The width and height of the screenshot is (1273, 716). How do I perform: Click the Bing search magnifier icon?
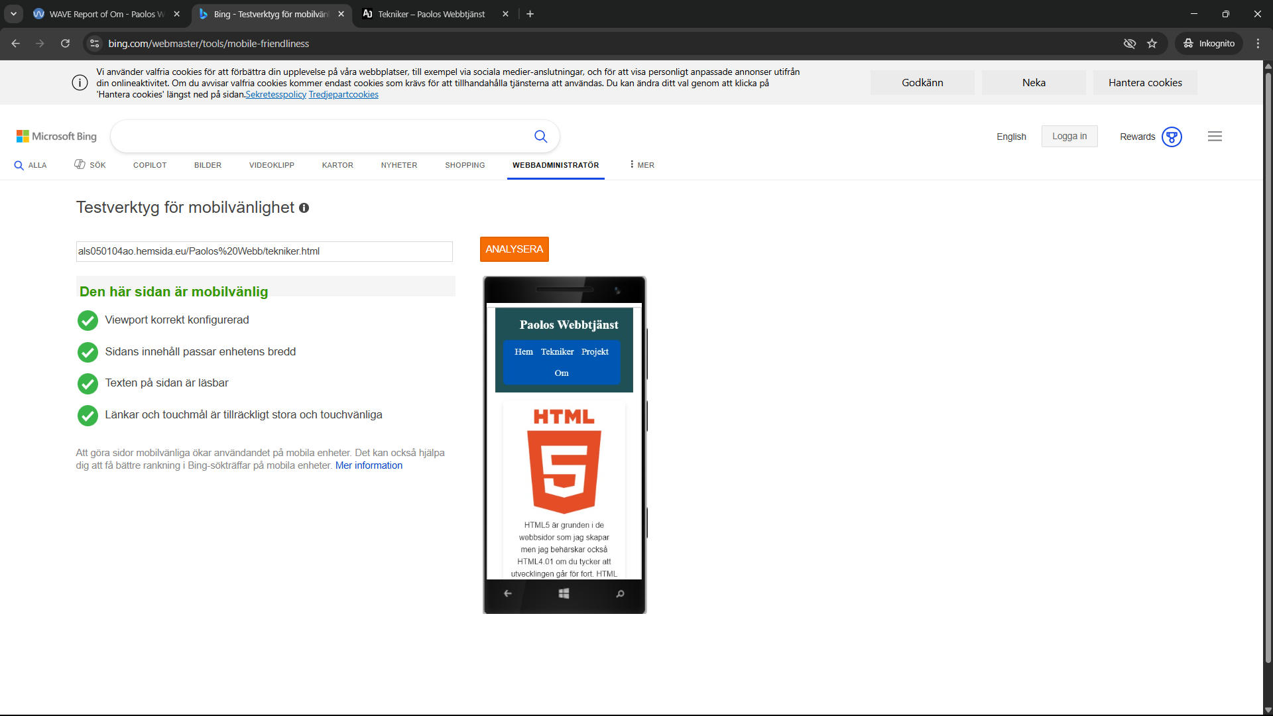click(x=540, y=137)
